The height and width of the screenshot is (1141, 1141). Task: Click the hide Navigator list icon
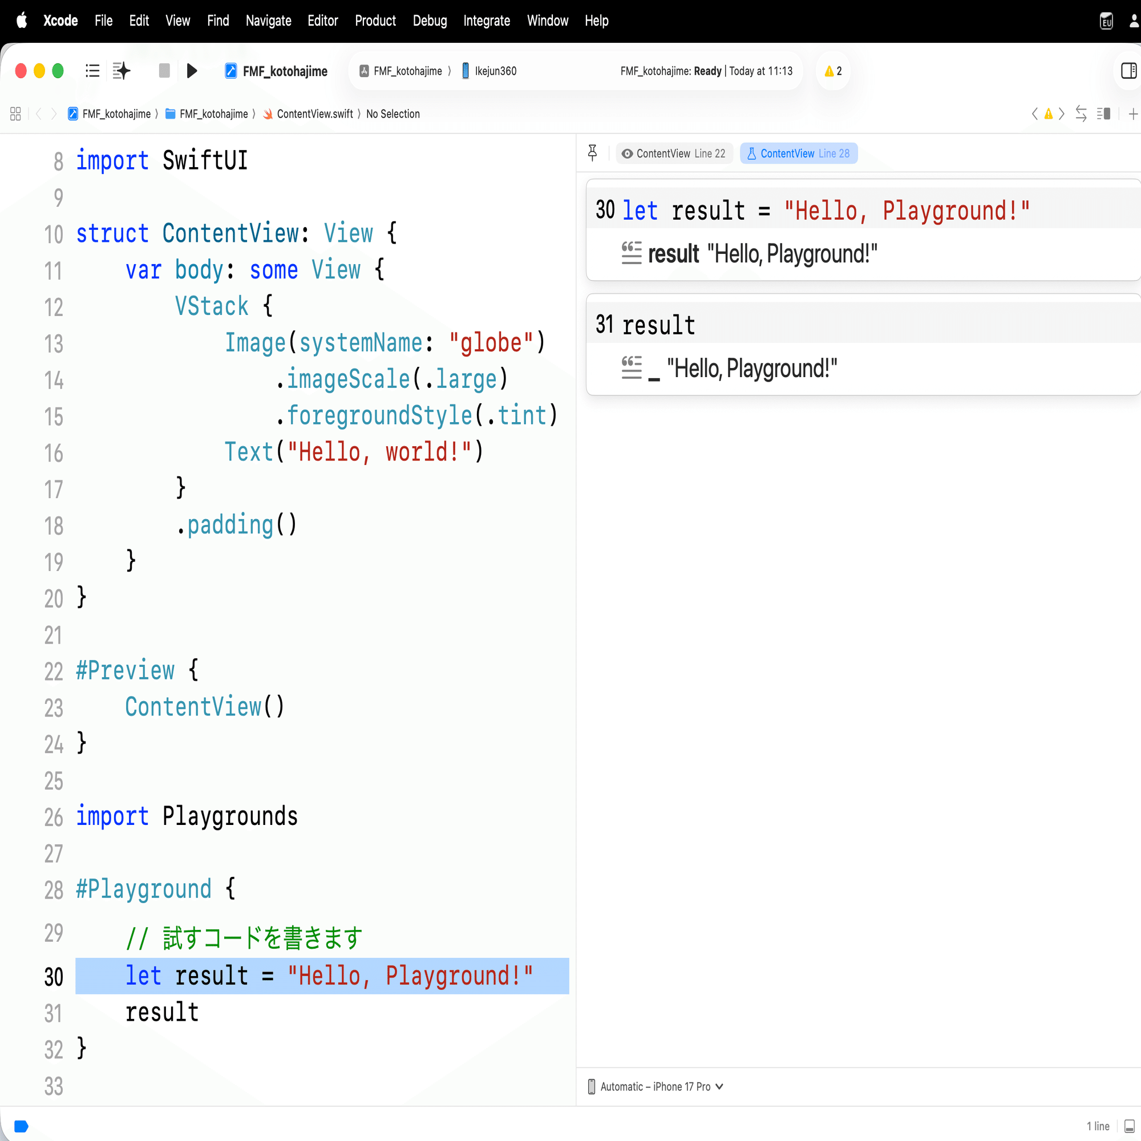92,71
